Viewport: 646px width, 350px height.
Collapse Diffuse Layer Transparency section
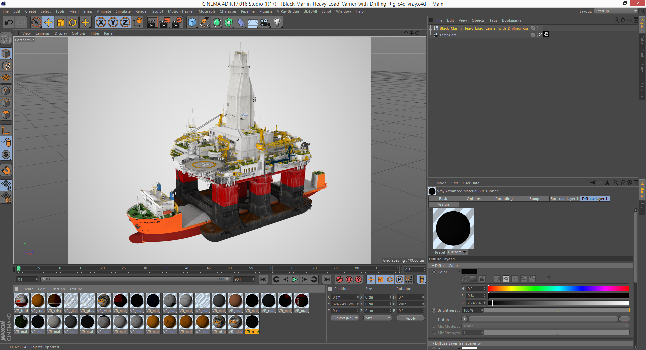pyautogui.click(x=433, y=343)
